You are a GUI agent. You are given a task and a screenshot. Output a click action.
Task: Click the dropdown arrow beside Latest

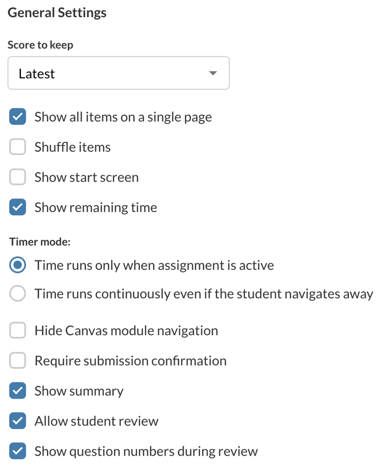tap(213, 73)
